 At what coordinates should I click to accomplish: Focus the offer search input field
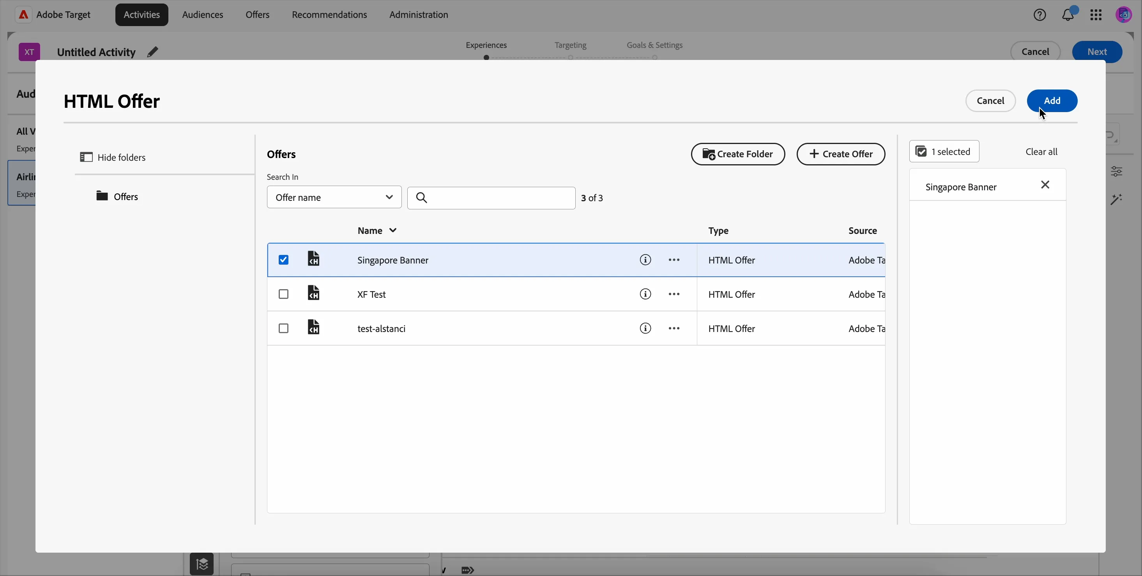tap(491, 197)
